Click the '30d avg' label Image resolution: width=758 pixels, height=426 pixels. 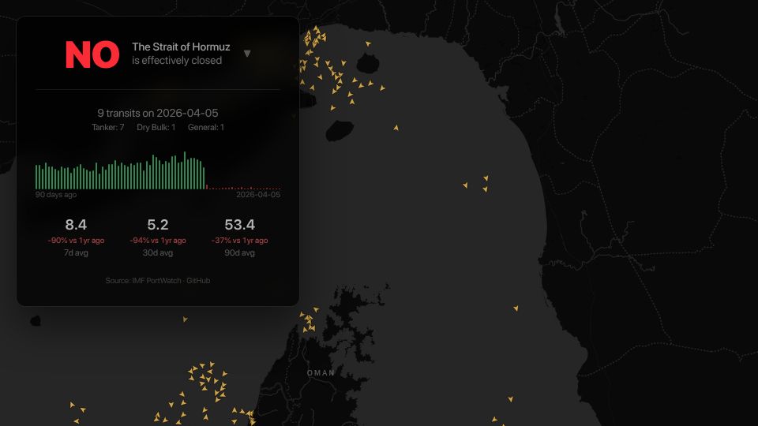[x=158, y=252]
